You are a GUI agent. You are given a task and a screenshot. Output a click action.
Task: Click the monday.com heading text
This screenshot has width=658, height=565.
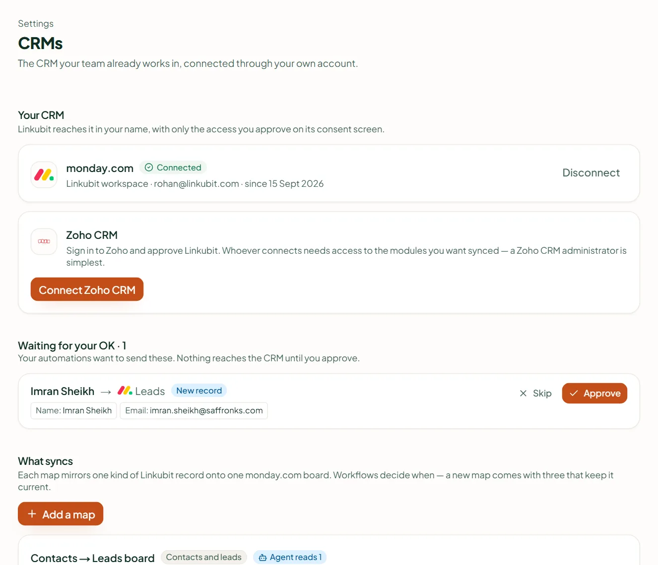(100, 169)
